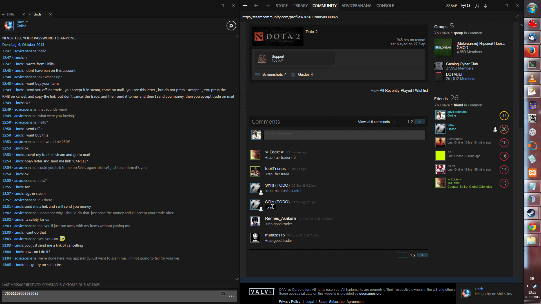Click the three dots in chat input
541x304 pixels.
coord(232,296)
